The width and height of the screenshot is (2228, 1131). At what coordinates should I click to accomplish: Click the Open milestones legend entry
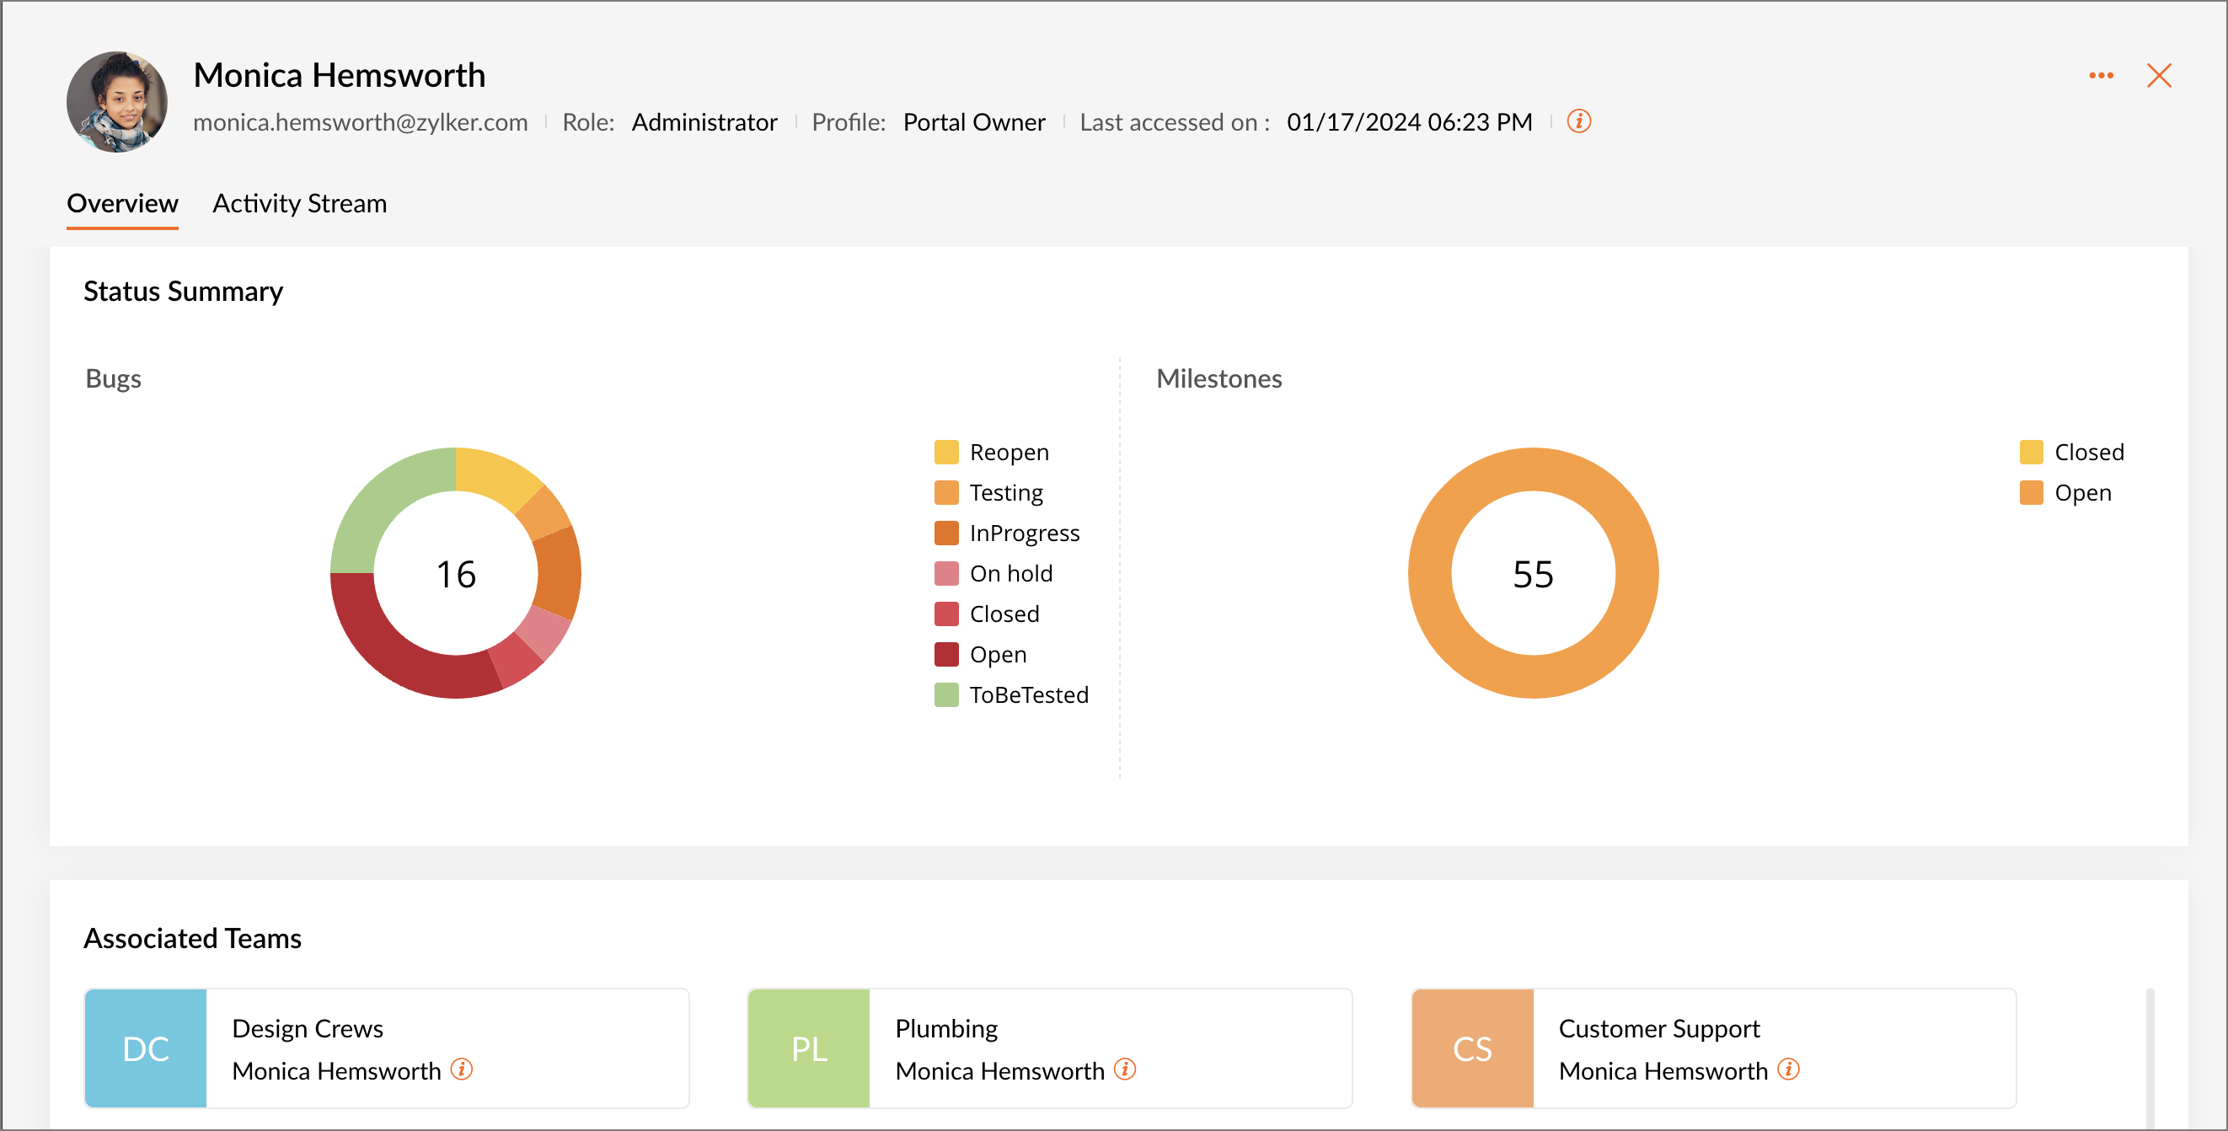click(2081, 492)
